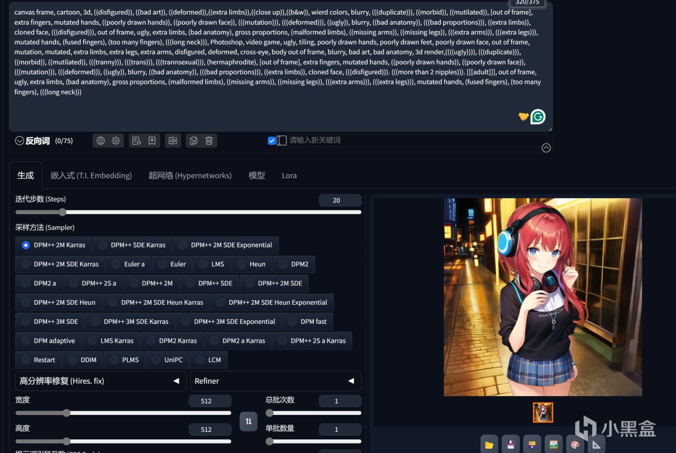
Task: Open the 模型 tab
Action: click(x=257, y=176)
